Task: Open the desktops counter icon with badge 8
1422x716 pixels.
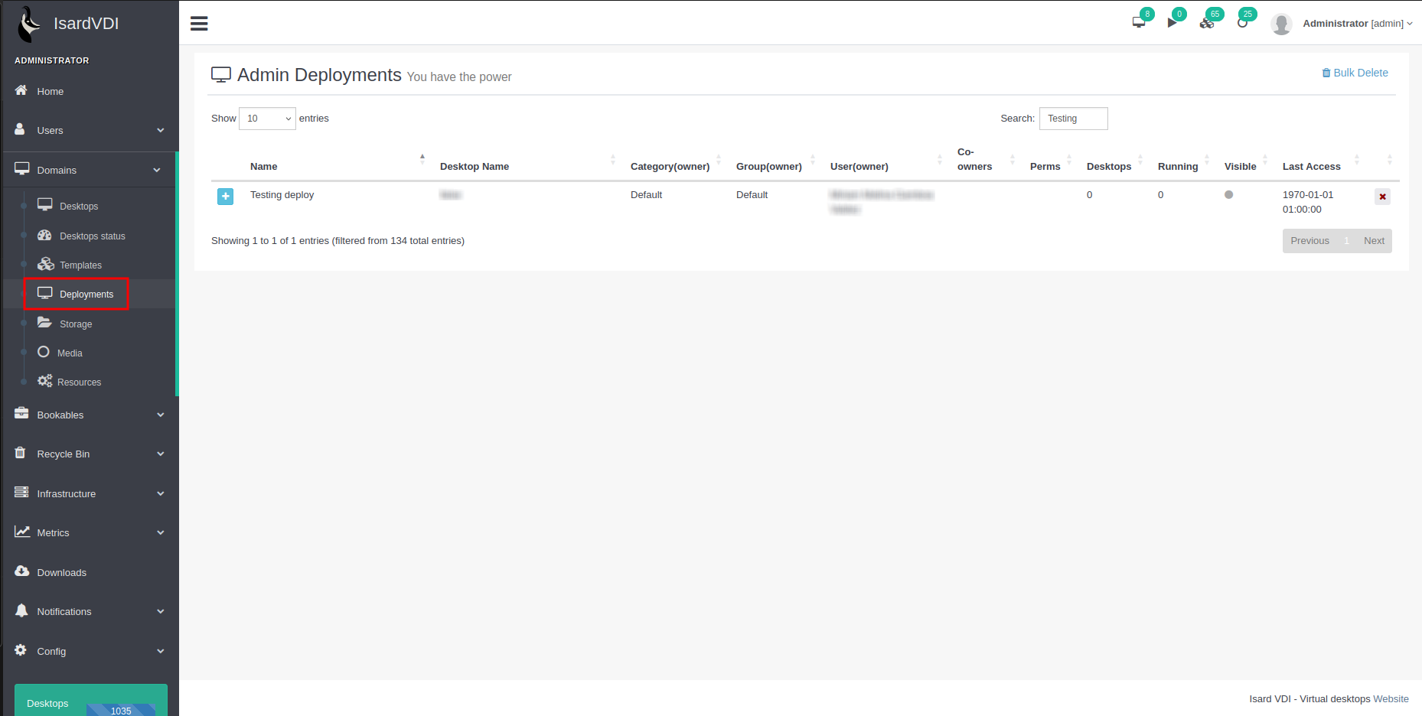Action: click(x=1139, y=22)
